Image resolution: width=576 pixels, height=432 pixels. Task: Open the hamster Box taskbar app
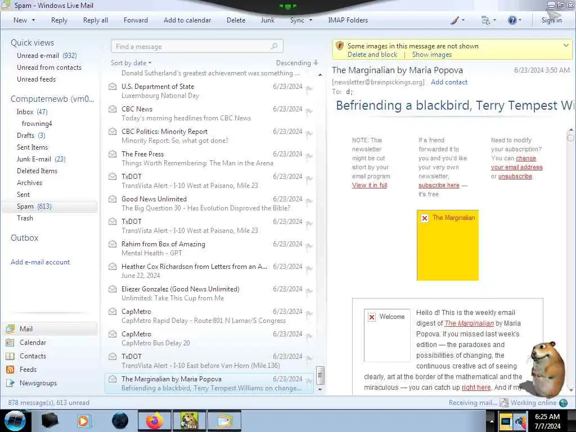tap(189, 421)
